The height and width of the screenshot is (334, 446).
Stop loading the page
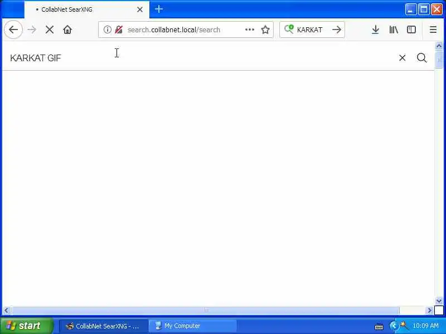coord(50,30)
